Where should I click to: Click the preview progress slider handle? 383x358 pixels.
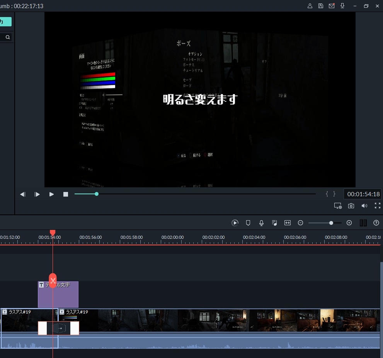click(97, 194)
